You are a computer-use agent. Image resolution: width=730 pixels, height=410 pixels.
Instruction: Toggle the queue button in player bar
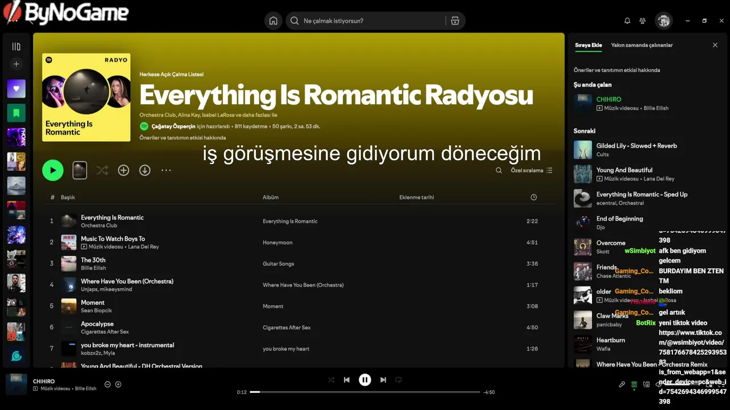coord(634,385)
